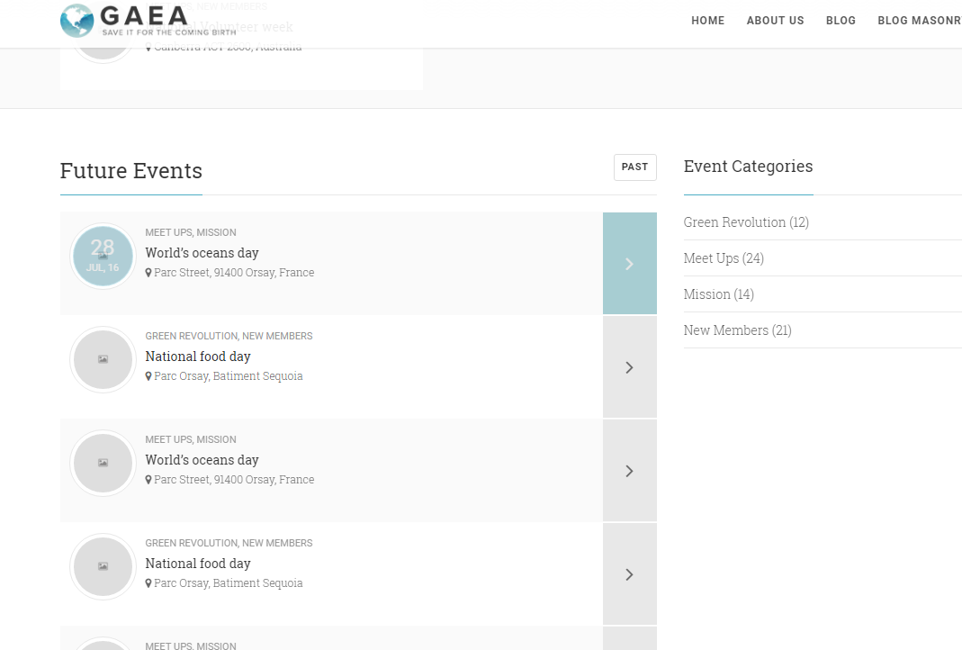Open first National food day event title

[198, 357]
